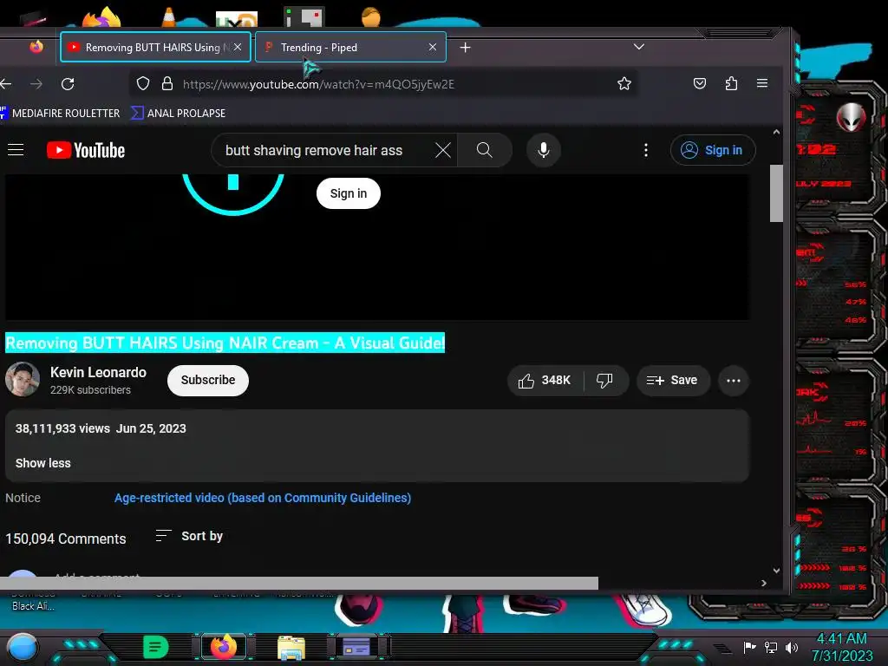Go back using browser back arrow
This screenshot has width=888, height=666.
(x=6, y=84)
